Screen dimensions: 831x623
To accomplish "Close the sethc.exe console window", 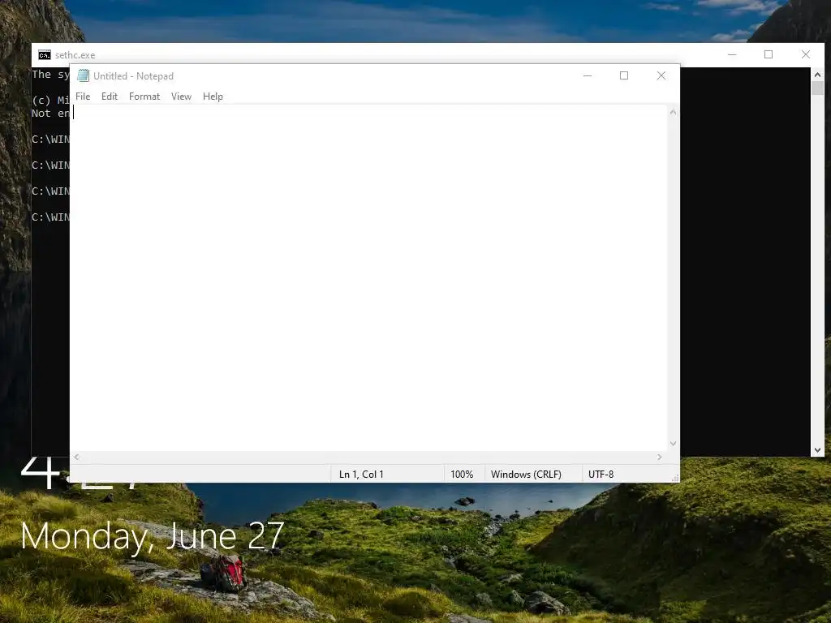I will pos(806,54).
